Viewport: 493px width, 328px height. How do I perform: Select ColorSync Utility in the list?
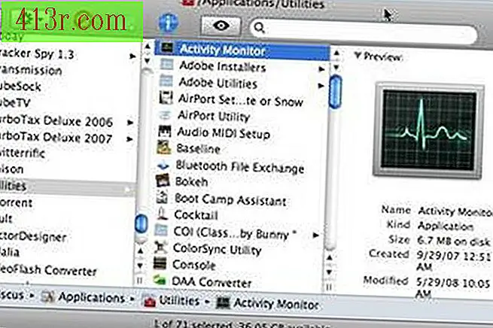pos(218,250)
